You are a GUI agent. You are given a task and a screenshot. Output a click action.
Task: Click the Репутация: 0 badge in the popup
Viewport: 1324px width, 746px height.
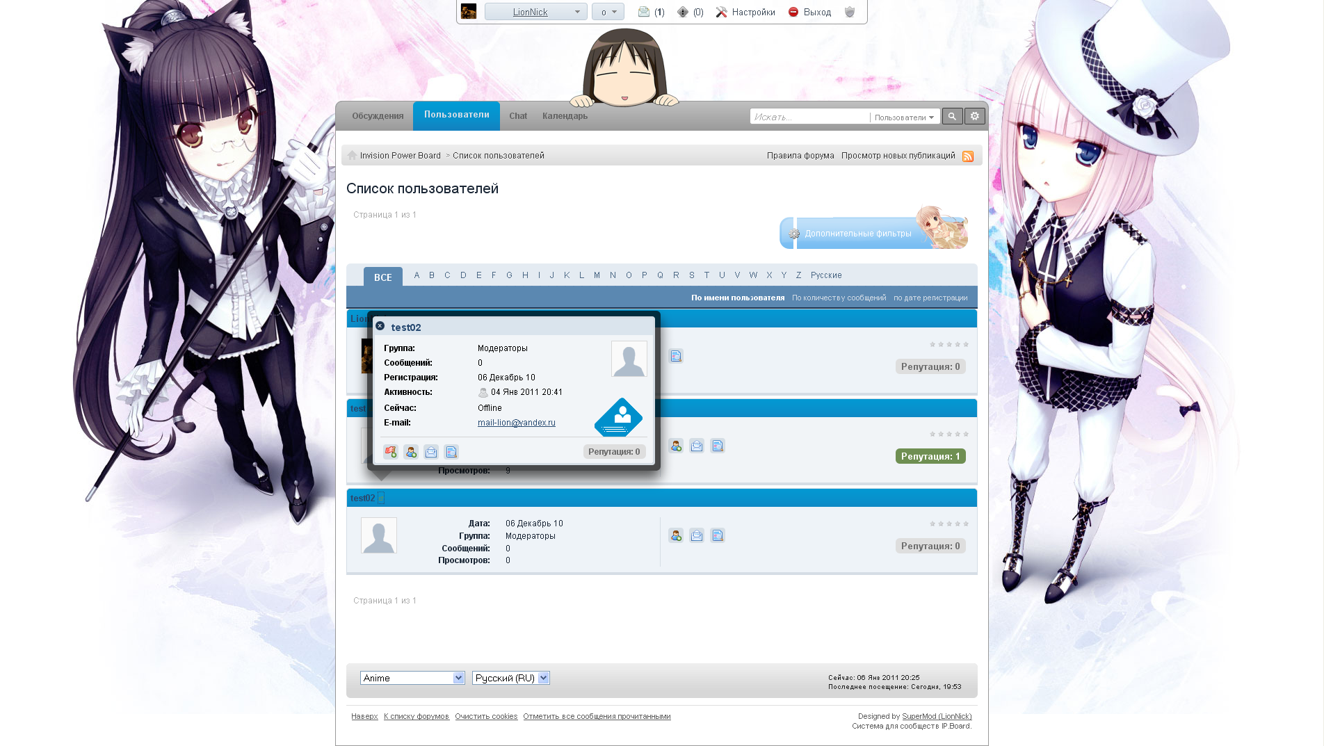[614, 452]
